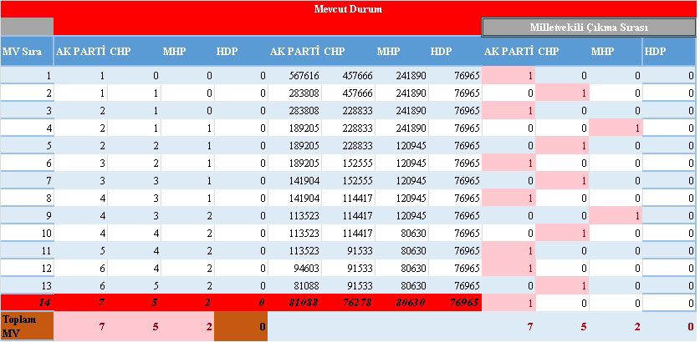The image size is (700, 342).
Task: Select the pink MHP cell in row 9
Action: (616, 215)
